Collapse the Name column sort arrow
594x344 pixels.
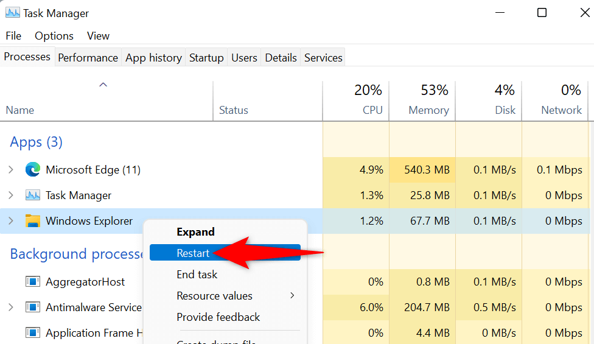103,85
